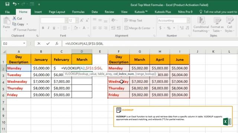
Task: Open Cell Styles gallery
Action: tap(229, 25)
